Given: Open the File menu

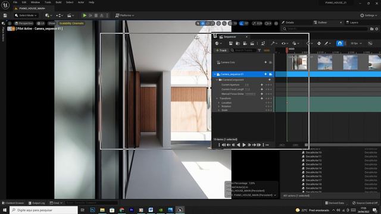Looking at the screenshot, I should coord(15,2).
